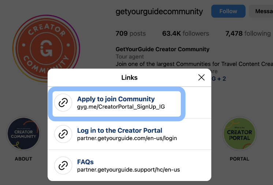
Task: Click the Links dialog title
Action: (x=129, y=78)
